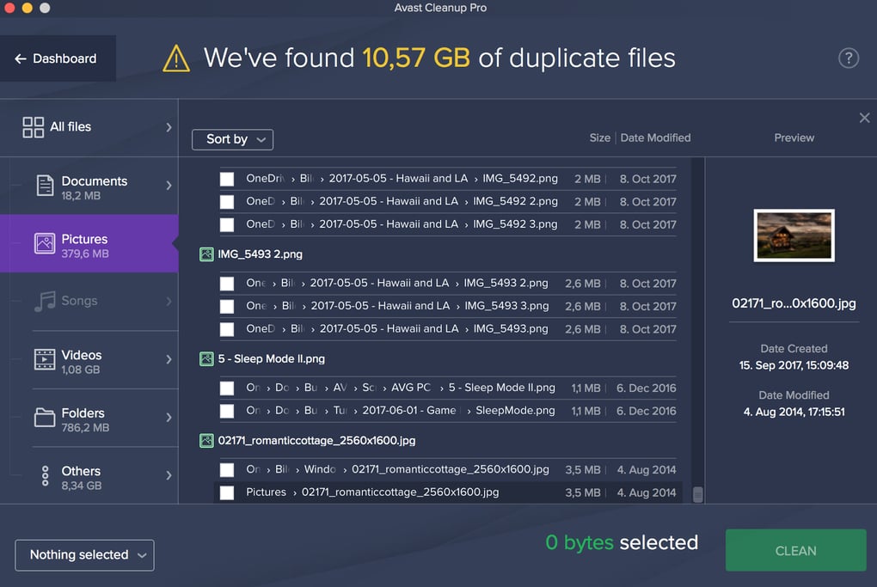
Task: Click the Videos film strip icon
Action: (45, 360)
